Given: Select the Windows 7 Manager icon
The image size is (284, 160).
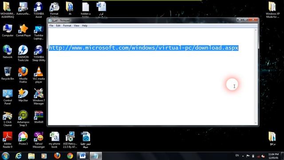Looking at the screenshot, I should [x=39, y=97].
